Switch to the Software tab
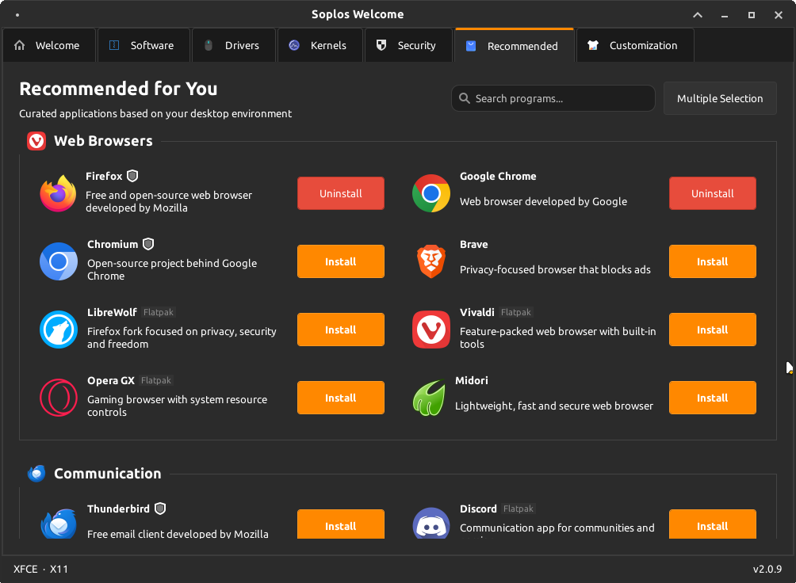 144,45
